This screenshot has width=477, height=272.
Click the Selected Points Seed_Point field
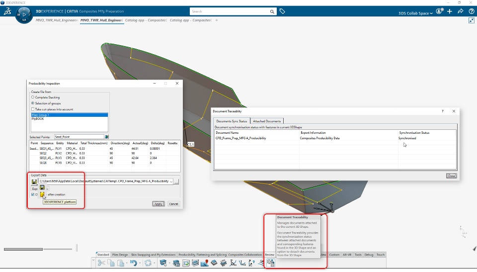click(x=79, y=137)
